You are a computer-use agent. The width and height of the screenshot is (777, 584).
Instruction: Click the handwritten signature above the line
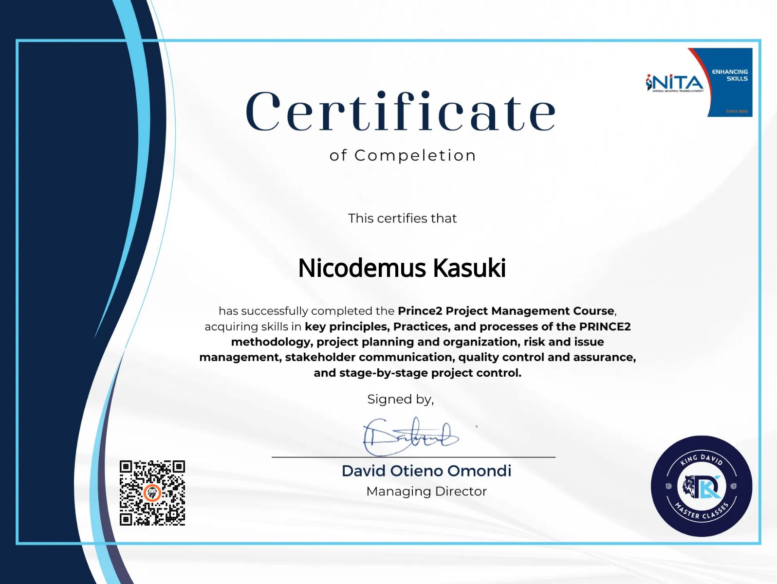coord(411,436)
